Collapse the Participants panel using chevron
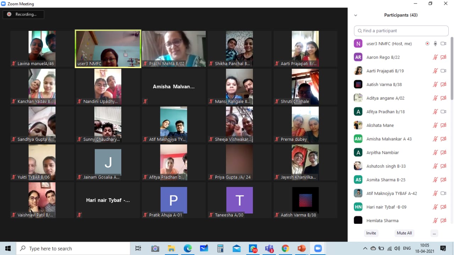 356,15
